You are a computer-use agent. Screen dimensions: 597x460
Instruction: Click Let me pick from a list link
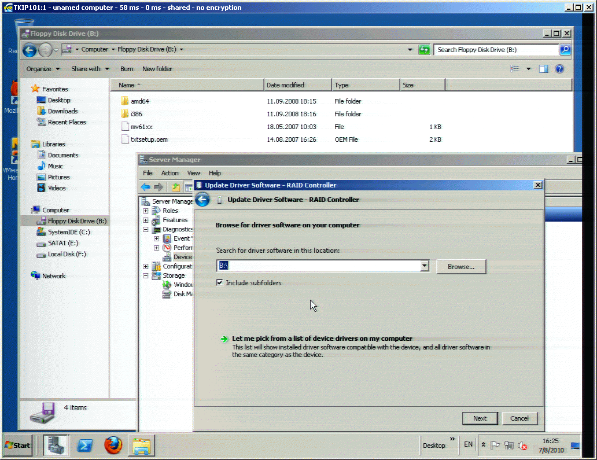322,338
